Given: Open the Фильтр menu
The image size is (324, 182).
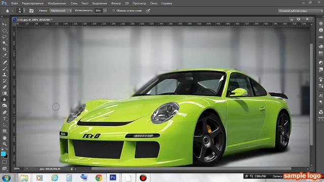Looking at the screenshot, I should click(x=116, y=4).
